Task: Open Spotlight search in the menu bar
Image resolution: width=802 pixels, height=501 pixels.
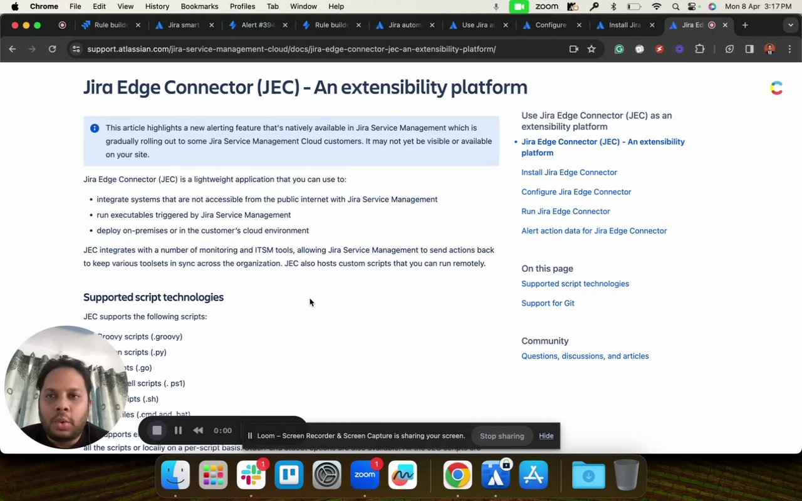Action: (x=675, y=6)
